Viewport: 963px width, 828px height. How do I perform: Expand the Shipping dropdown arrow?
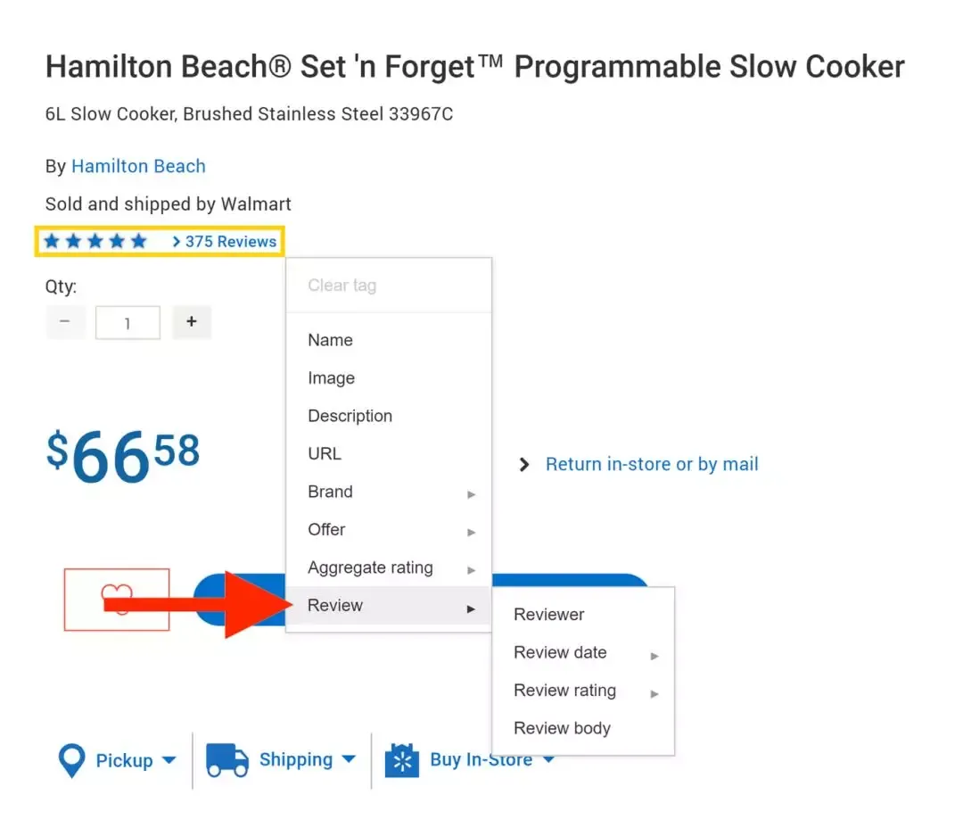(x=349, y=760)
